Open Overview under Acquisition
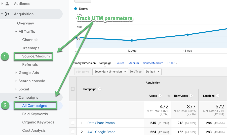 pos(25,23)
